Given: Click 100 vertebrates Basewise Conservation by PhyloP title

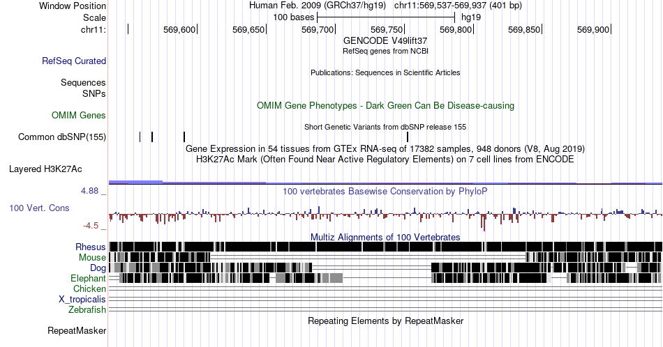Looking at the screenshot, I should [x=385, y=191].
